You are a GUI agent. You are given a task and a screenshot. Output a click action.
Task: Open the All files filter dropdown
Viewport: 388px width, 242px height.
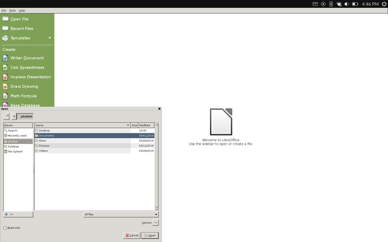click(x=121, y=215)
